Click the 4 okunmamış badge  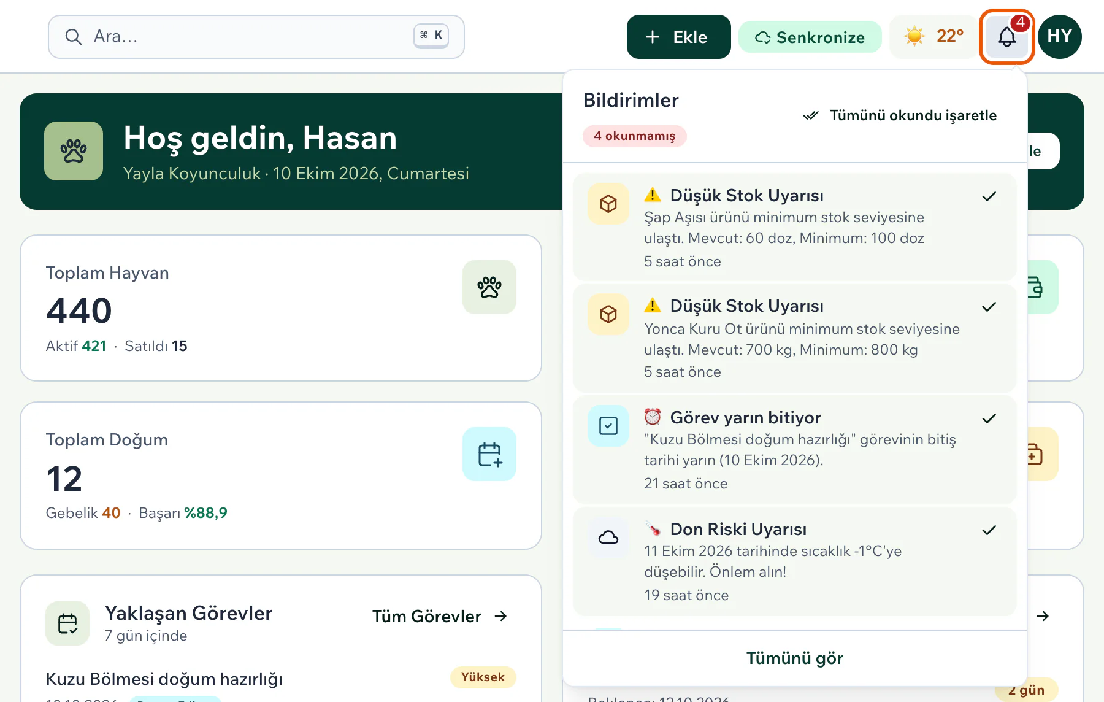(634, 136)
